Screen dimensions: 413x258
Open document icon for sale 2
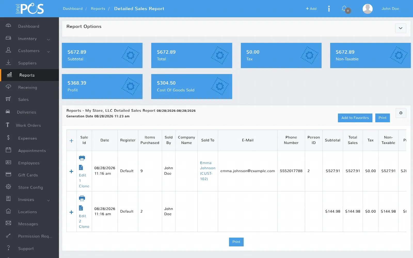pos(81,208)
